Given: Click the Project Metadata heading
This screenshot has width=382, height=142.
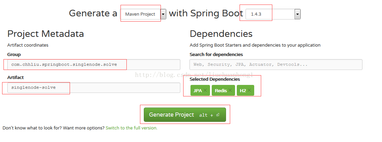Looking at the screenshot, I should point(46,34).
